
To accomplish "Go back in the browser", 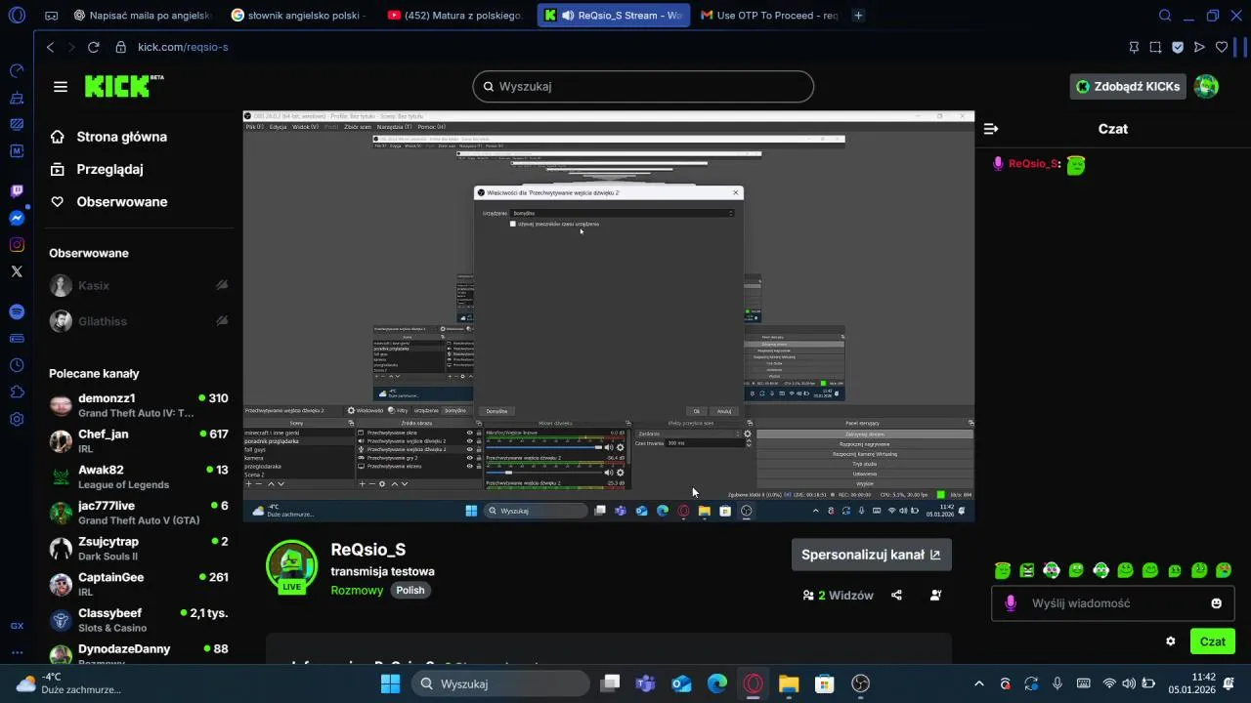I will point(51,47).
